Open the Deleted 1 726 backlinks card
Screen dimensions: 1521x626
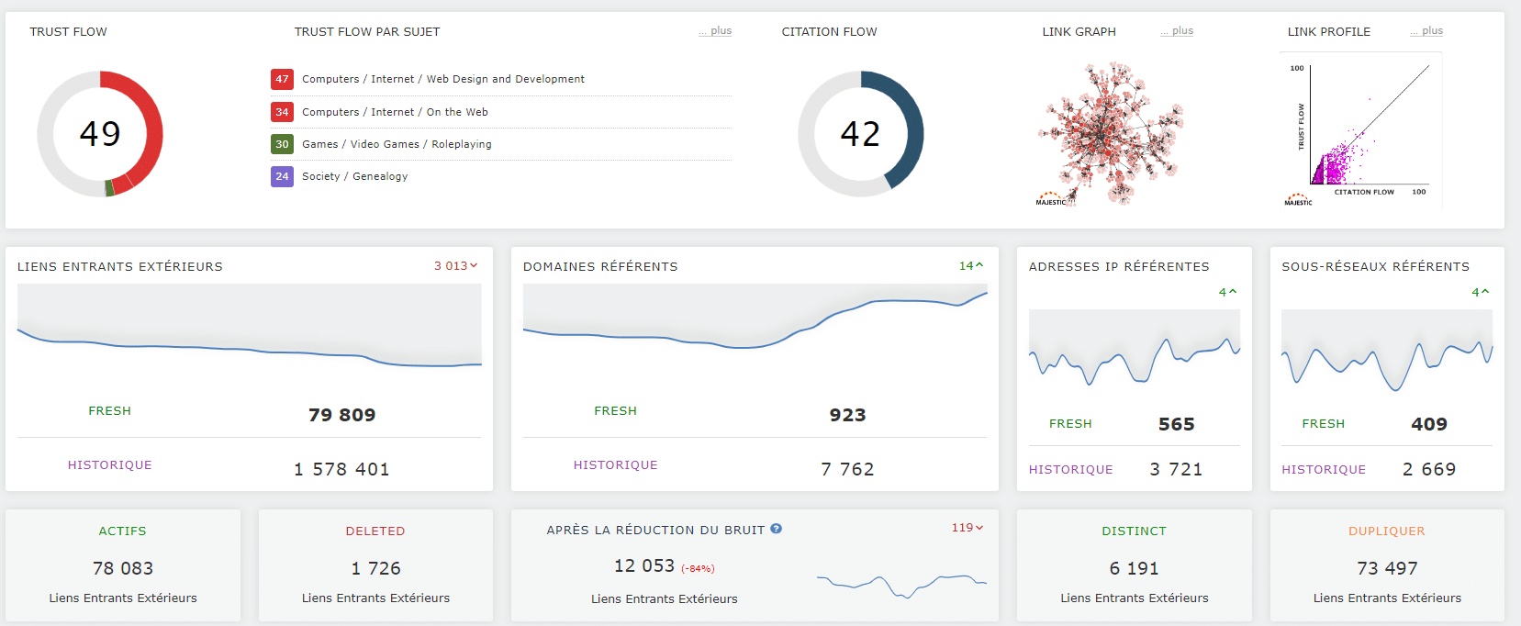[x=375, y=565]
